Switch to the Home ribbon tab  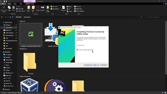9,4
